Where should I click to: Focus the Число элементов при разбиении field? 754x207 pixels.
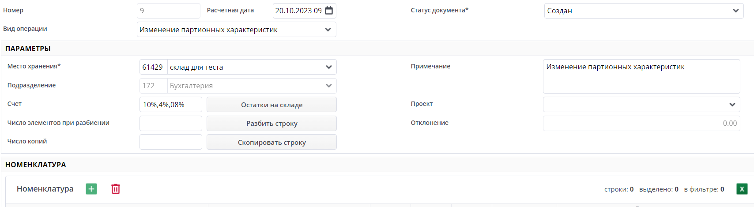click(x=170, y=124)
